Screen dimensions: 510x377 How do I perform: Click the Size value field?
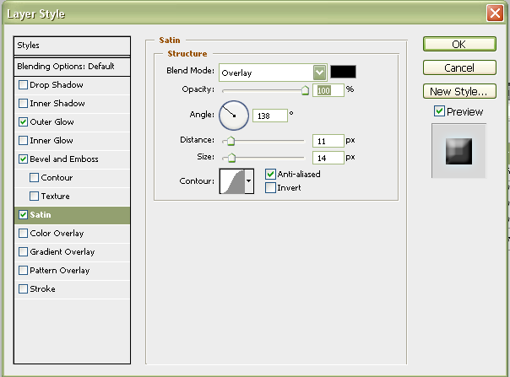(328, 158)
